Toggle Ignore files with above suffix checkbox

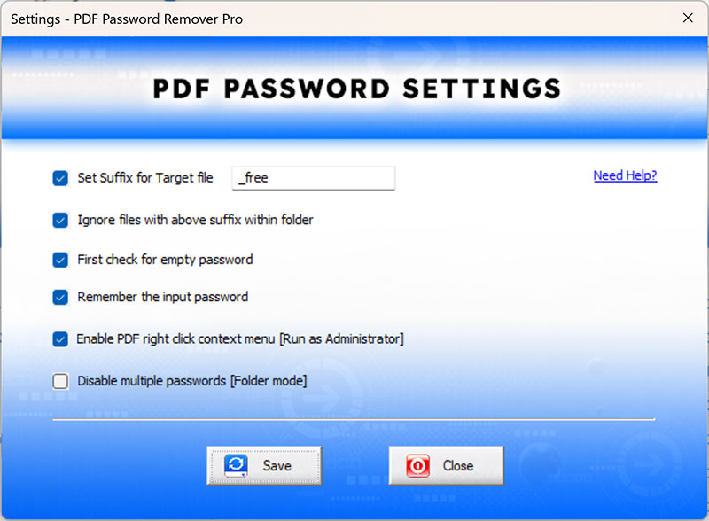60,221
